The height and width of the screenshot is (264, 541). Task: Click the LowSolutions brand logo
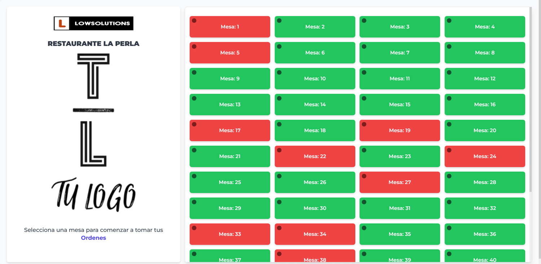[x=93, y=23]
